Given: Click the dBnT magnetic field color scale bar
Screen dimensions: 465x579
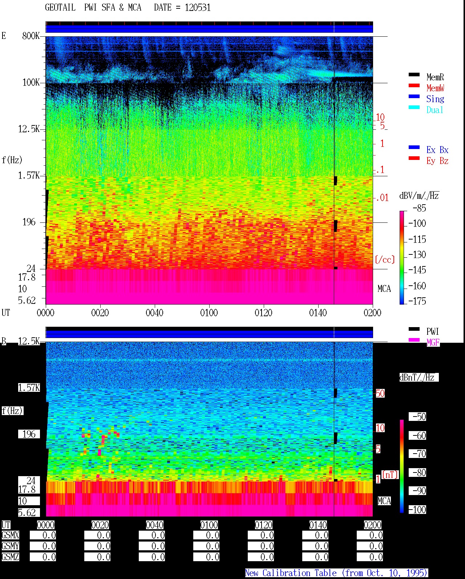Looking at the screenshot, I should (x=402, y=466).
